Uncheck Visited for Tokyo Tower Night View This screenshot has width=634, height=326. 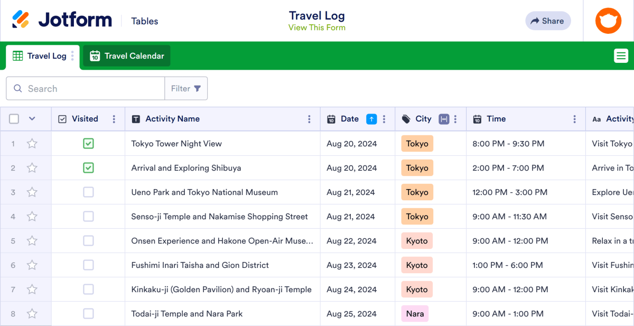point(88,143)
